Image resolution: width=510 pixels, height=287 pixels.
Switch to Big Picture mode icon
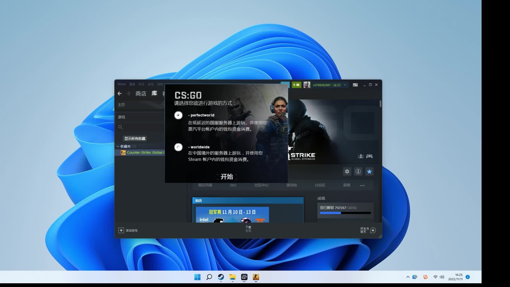click(355, 85)
